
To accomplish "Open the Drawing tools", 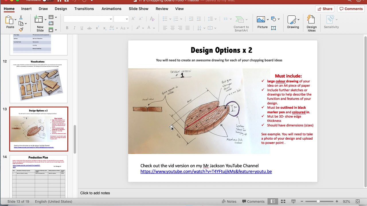I will click(x=292, y=20).
